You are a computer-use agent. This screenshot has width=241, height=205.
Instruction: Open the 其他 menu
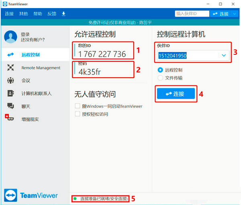[24, 14]
